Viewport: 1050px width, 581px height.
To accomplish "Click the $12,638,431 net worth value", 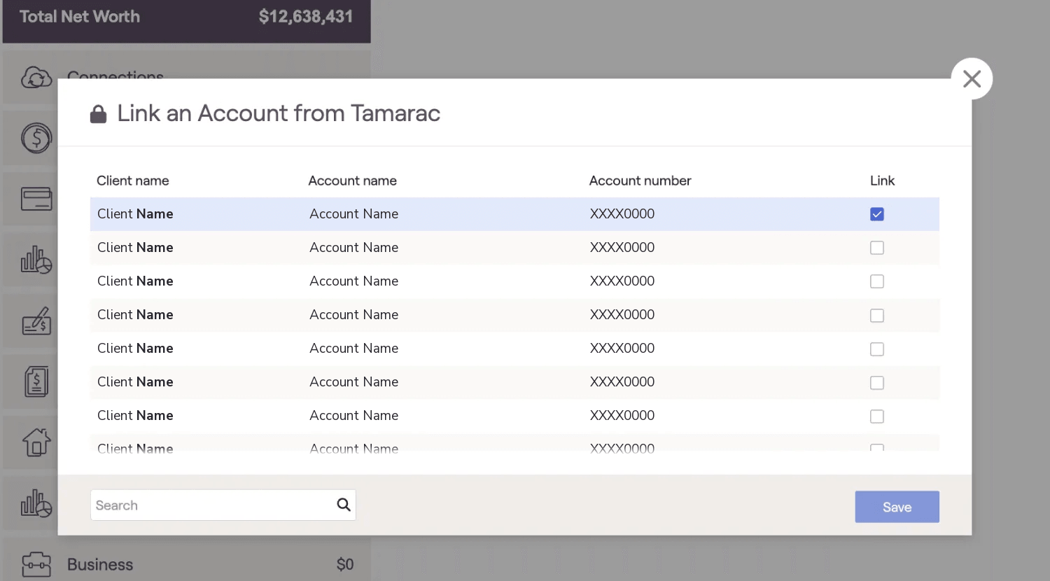I will [x=306, y=17].
